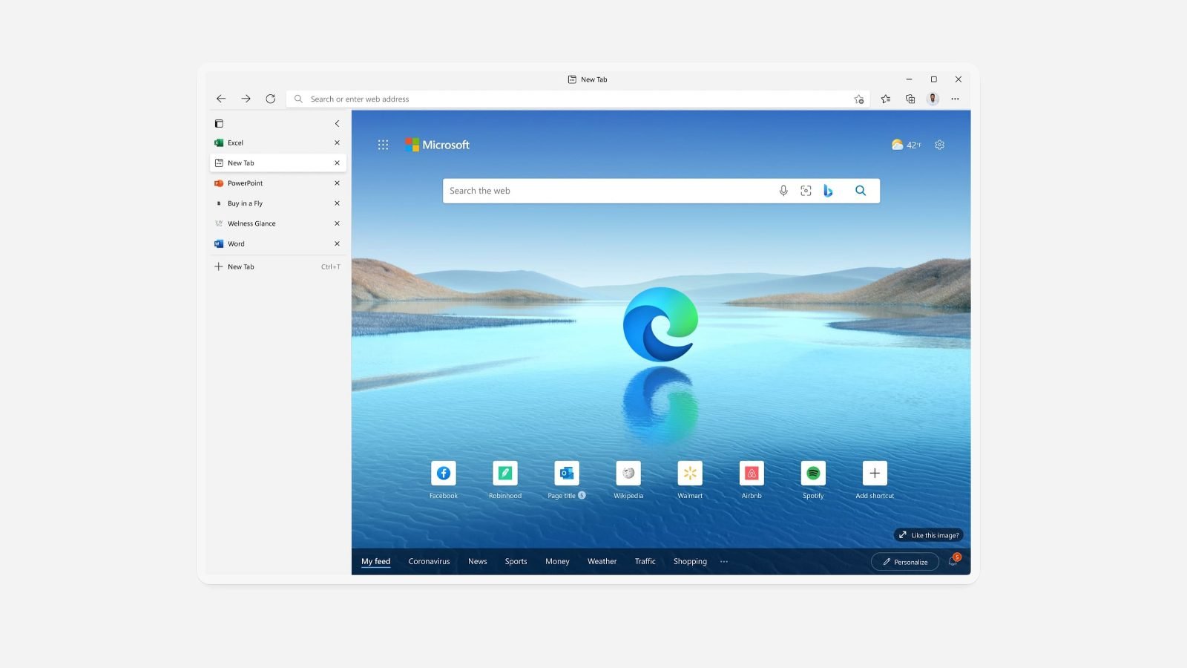1187x668 pixels.
Task: Toggle the Like this image option
Action: pyautogui.click(x=927, y=534)
